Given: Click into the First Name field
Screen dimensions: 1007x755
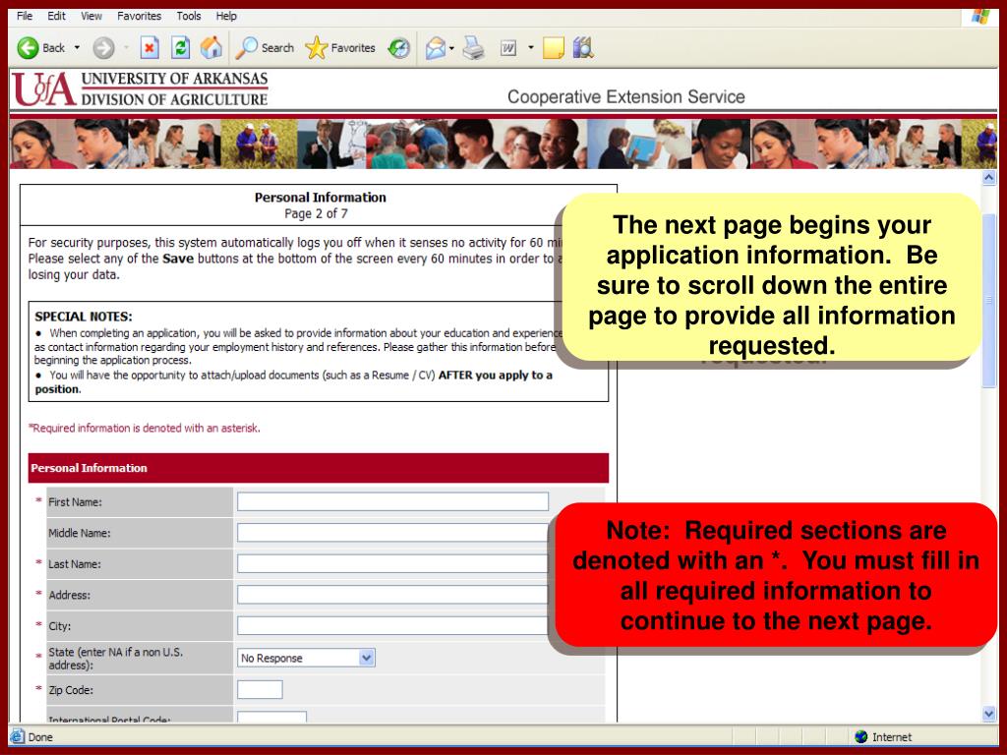Looking at the screenshot, I should (392, 501).
